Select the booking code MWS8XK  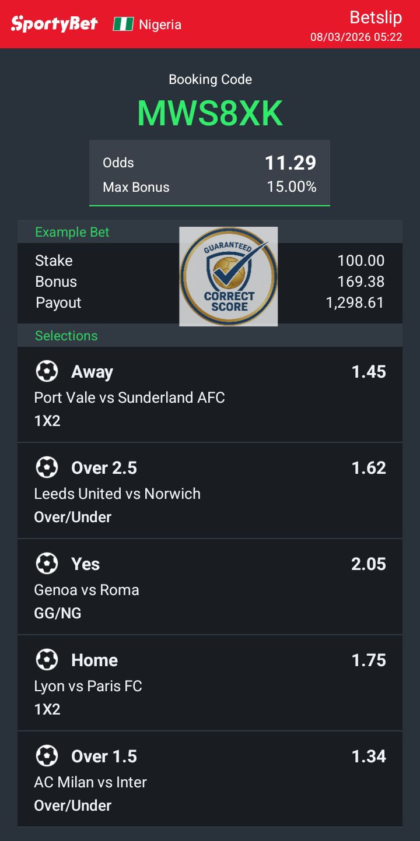pos(210,113)
